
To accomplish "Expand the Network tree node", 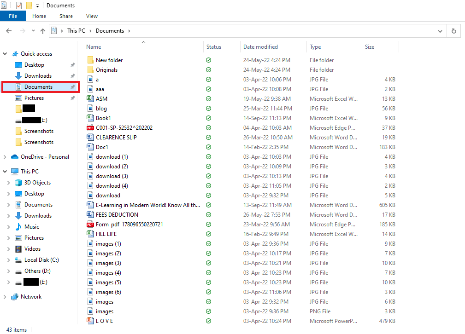I will pyautogui.click(x=5, y=297).
